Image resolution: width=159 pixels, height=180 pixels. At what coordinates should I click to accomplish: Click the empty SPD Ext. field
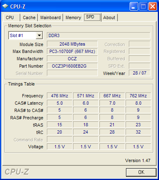point(139,66)
